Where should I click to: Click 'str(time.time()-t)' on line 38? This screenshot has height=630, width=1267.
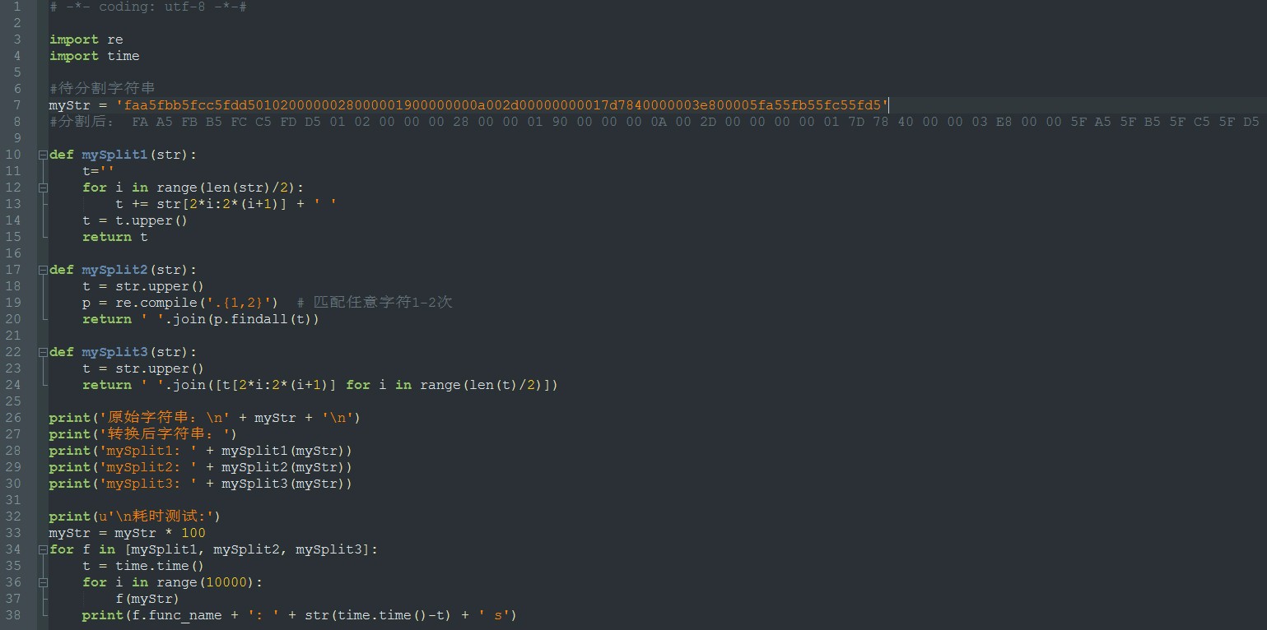[378, 615]
